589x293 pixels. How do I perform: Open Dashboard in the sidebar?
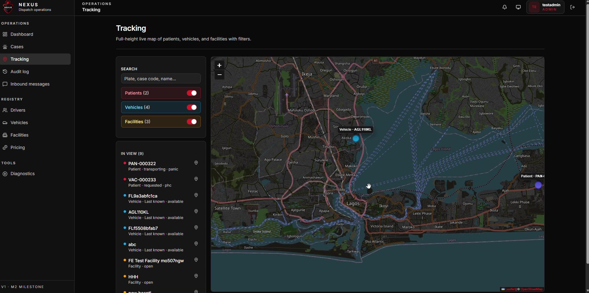[x=35, y=34]
